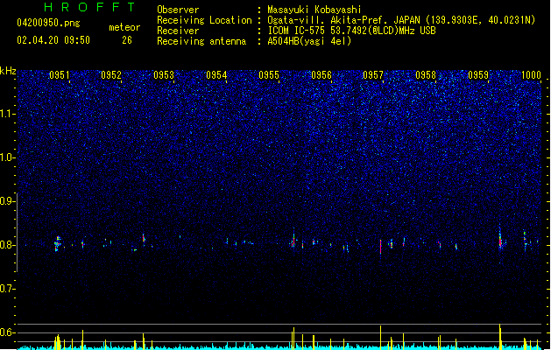Click the Receiver label
The height and width of the screenshot is (350, 551).
click(x=178, y=31)
